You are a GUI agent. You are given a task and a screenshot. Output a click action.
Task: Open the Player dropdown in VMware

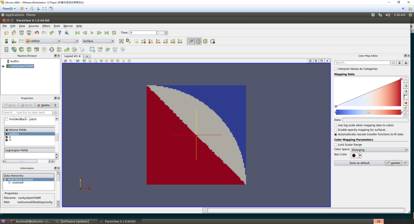[x=9, y=8]
